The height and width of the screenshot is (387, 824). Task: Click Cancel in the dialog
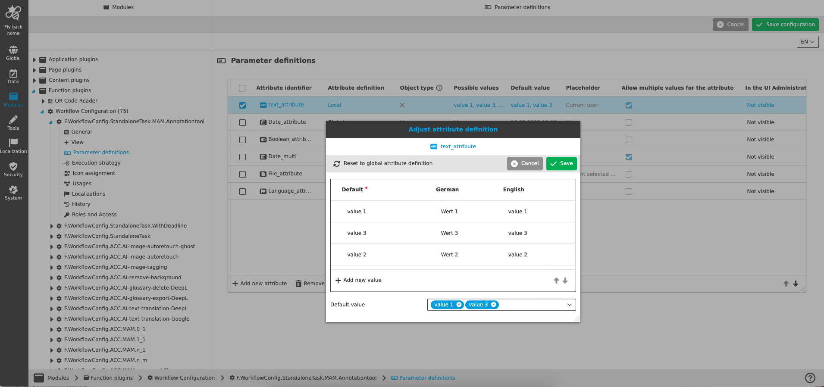pyautogui.click(x=525, y=163)
